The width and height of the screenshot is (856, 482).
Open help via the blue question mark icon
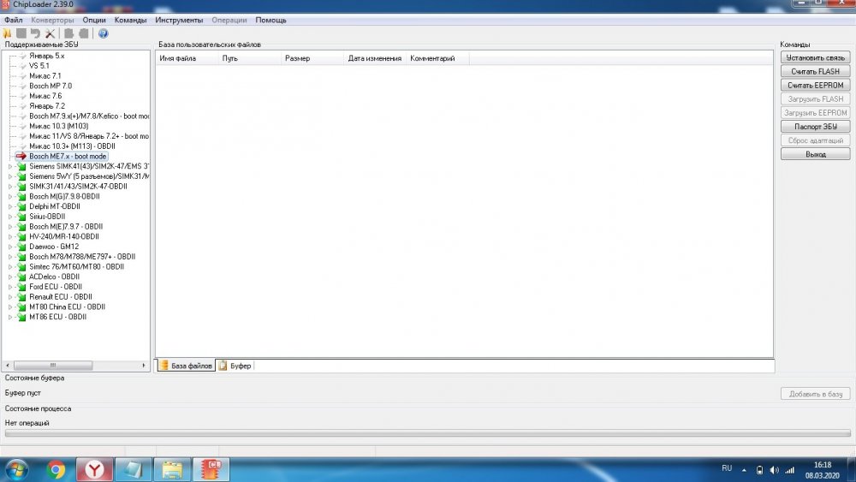click(104, 33)
